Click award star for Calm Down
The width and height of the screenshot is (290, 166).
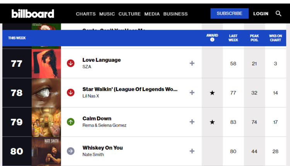coord(212,122)
